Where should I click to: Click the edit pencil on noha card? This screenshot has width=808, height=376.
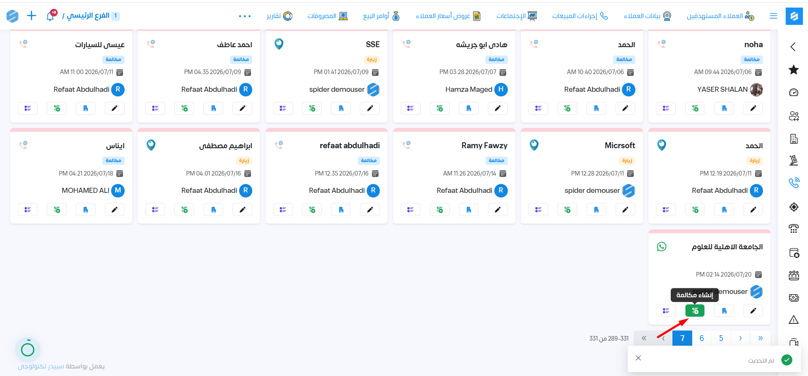753,108
